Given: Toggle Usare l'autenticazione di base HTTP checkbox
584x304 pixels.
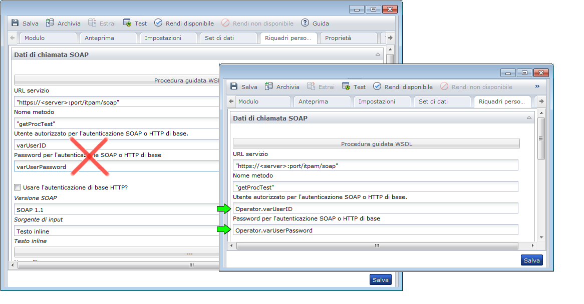Looking at the screenshot, I should (17, 187).
